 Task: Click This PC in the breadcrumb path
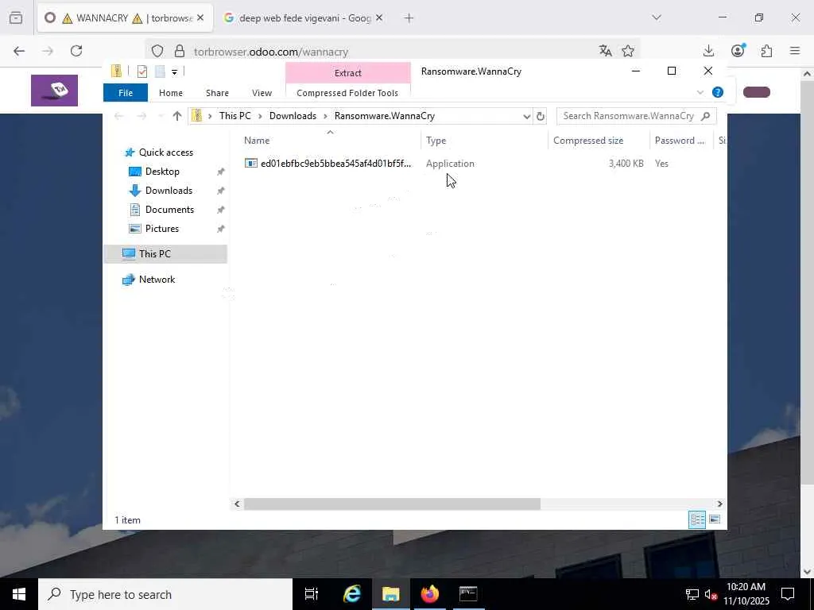pos(235,116)
